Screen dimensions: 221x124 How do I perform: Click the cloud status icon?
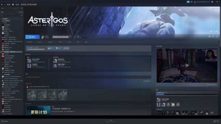(x=43, y=37)
